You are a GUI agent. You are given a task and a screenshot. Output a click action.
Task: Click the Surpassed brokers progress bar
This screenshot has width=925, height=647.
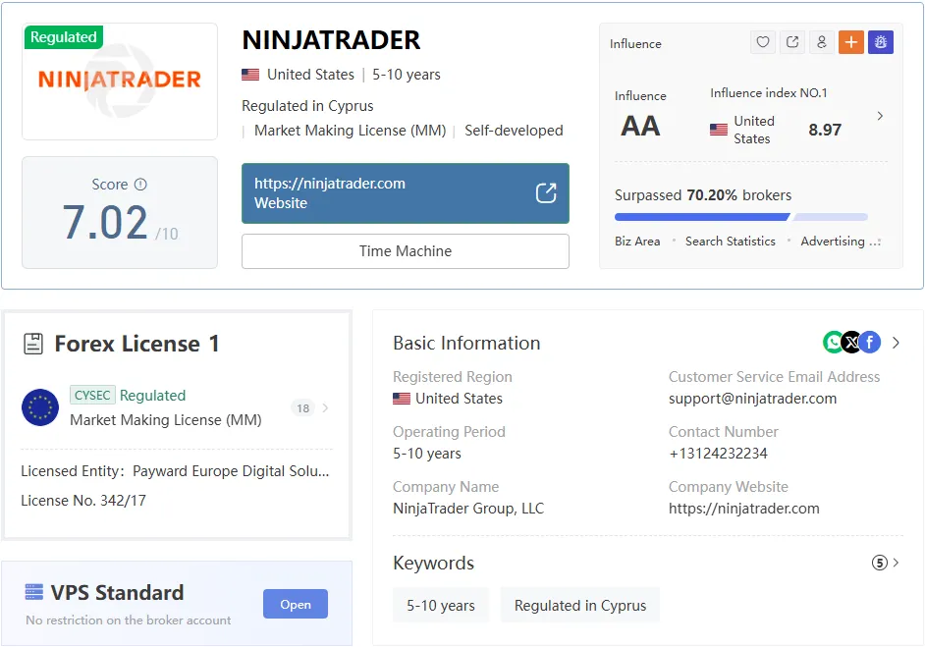tap(741, 217)
